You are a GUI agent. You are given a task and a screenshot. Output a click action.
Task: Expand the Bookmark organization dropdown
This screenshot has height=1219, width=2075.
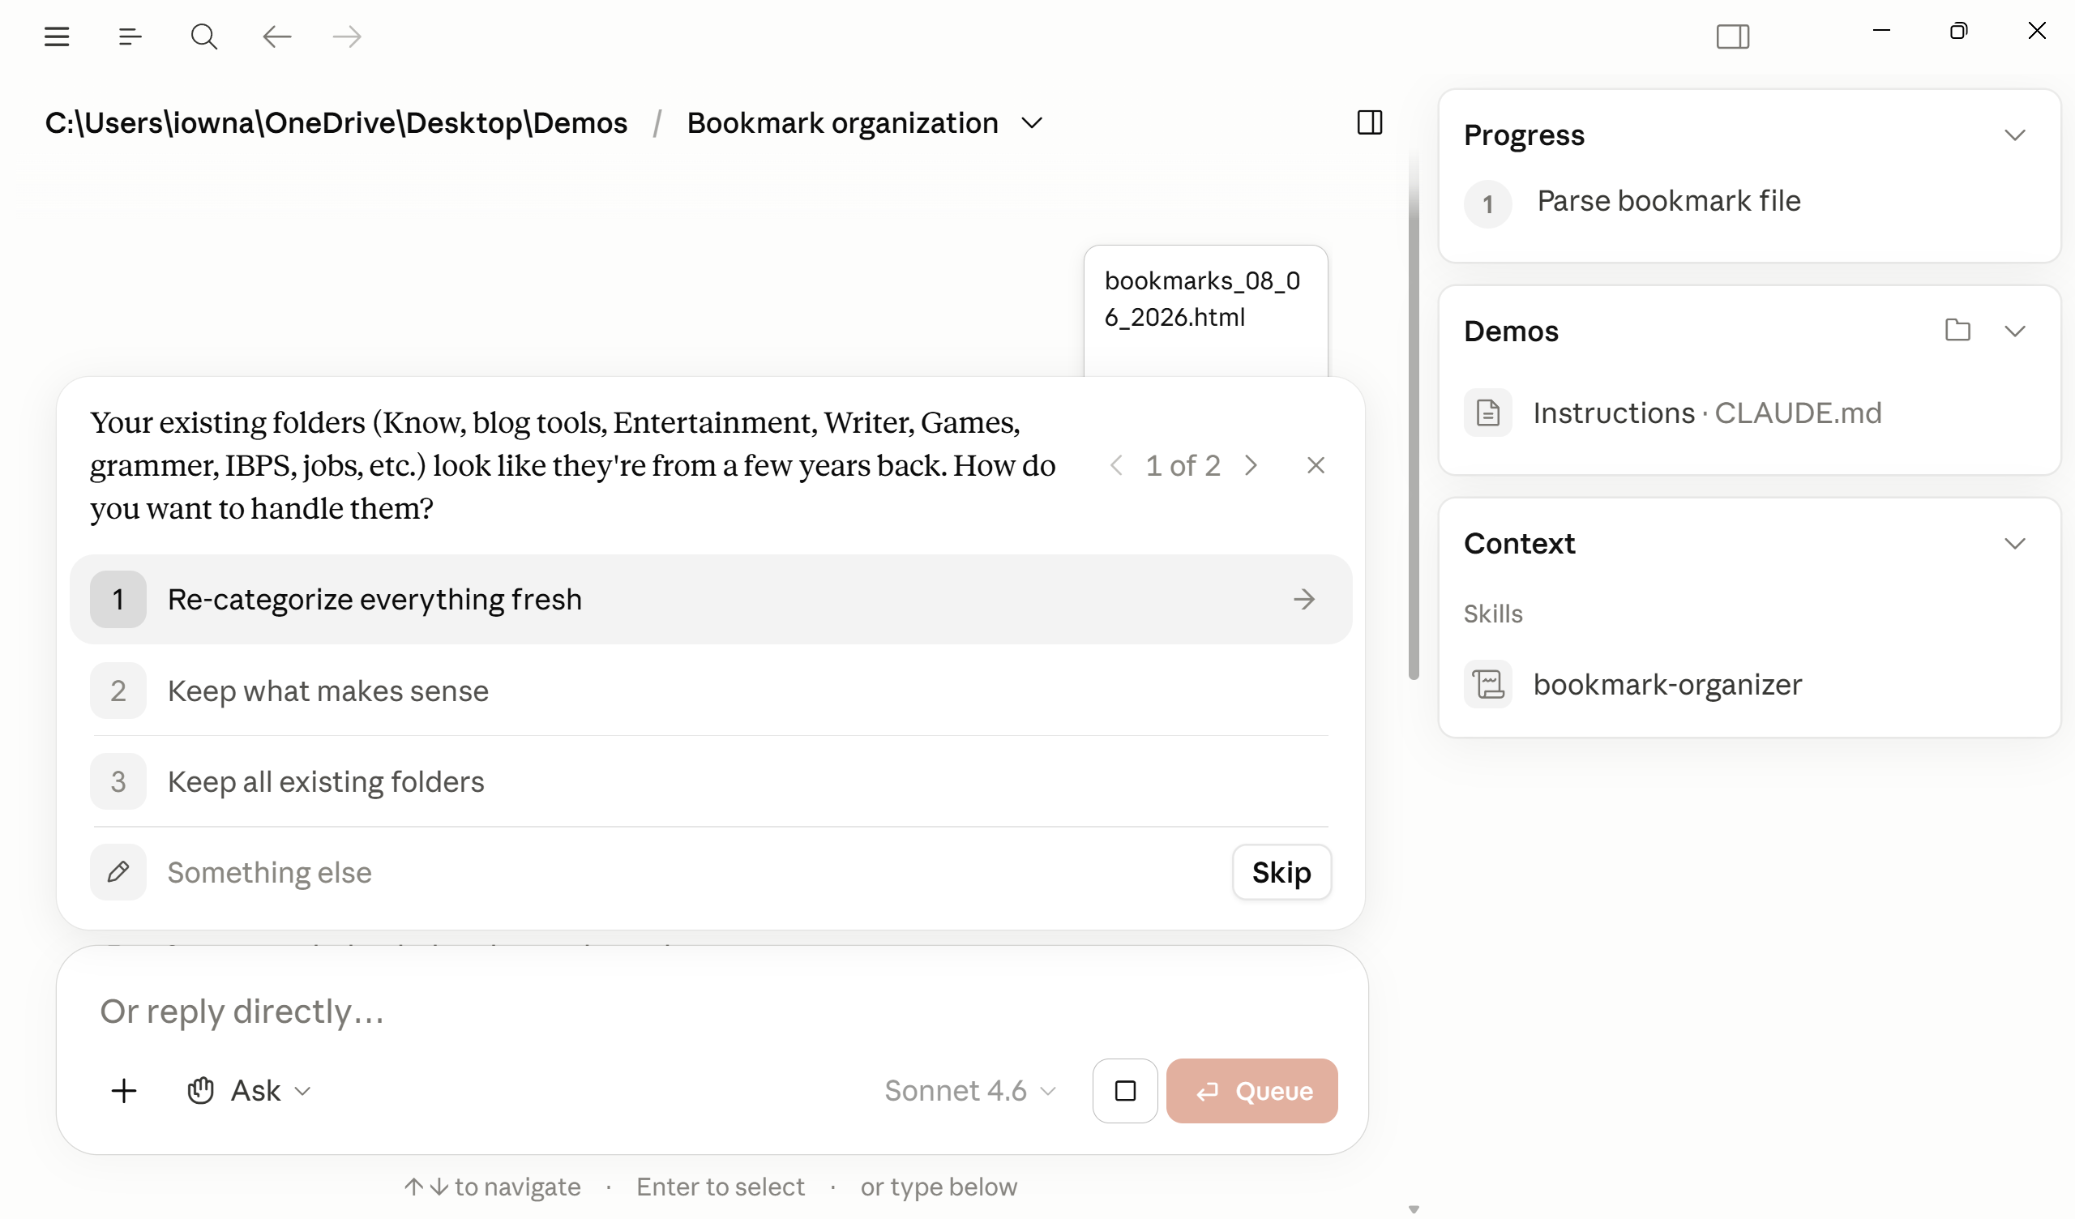pos(1032,123)
